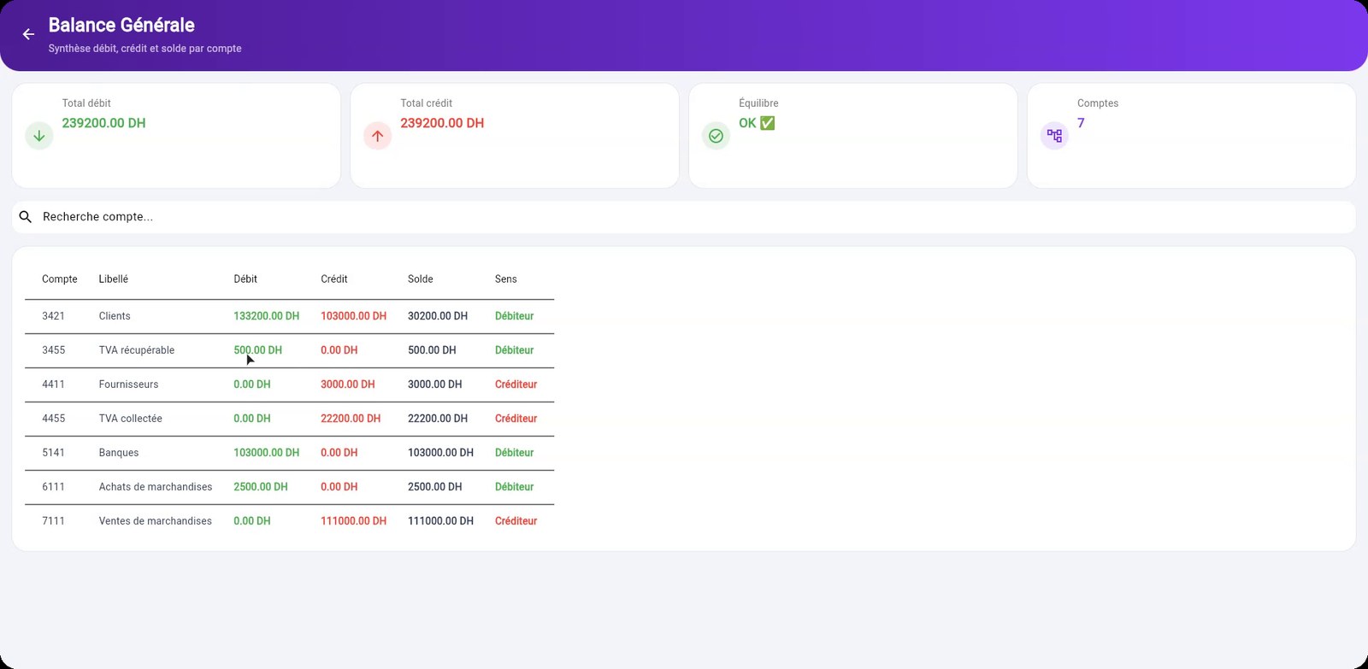Click the Fournisseurs account label
This screenshot has width=1368, height=669.
tap(129, 384)
